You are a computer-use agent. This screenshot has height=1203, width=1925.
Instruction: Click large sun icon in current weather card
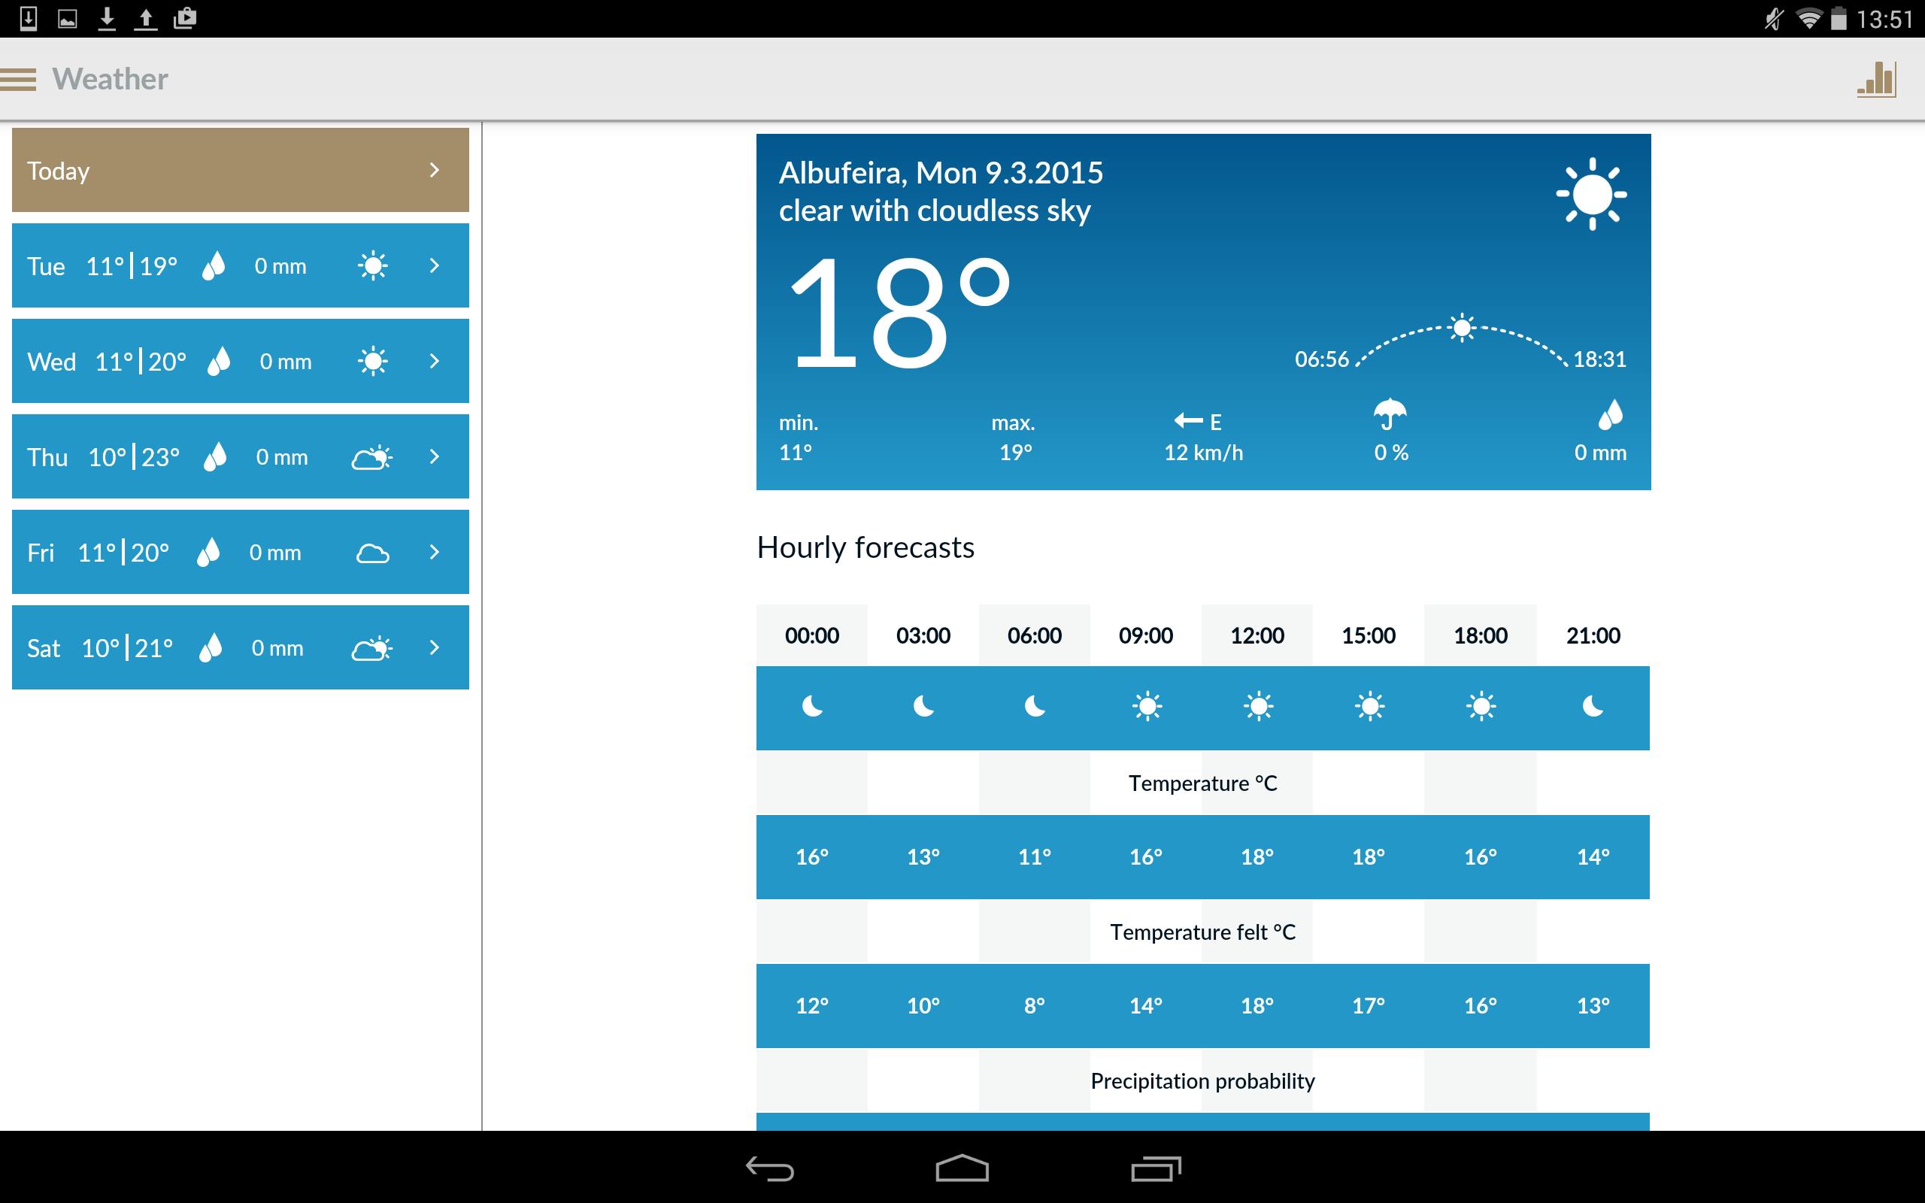(x=1592, y=194)
